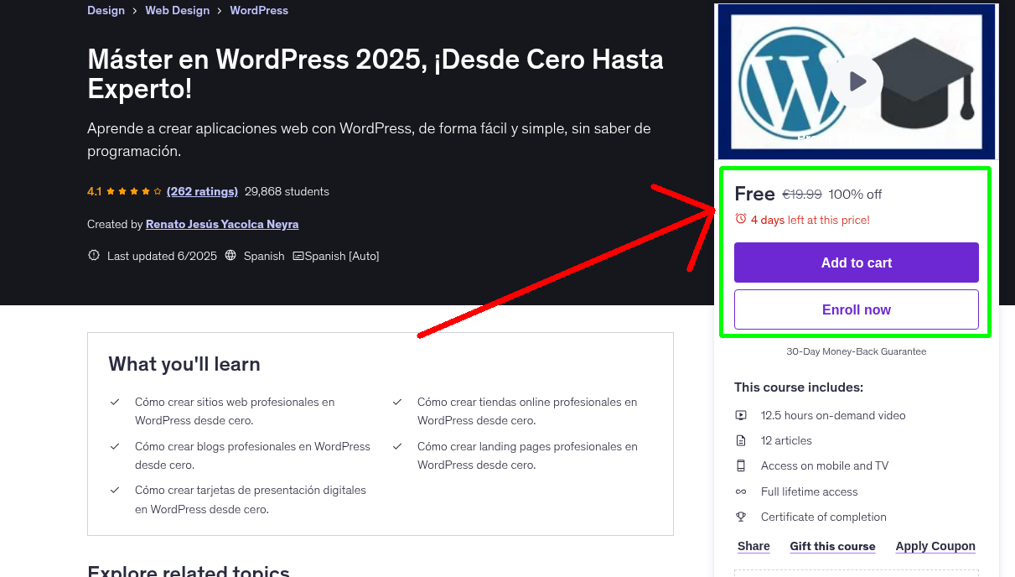Click the Enroll now button
This screenshot has width=1015, height=577.
857,309
